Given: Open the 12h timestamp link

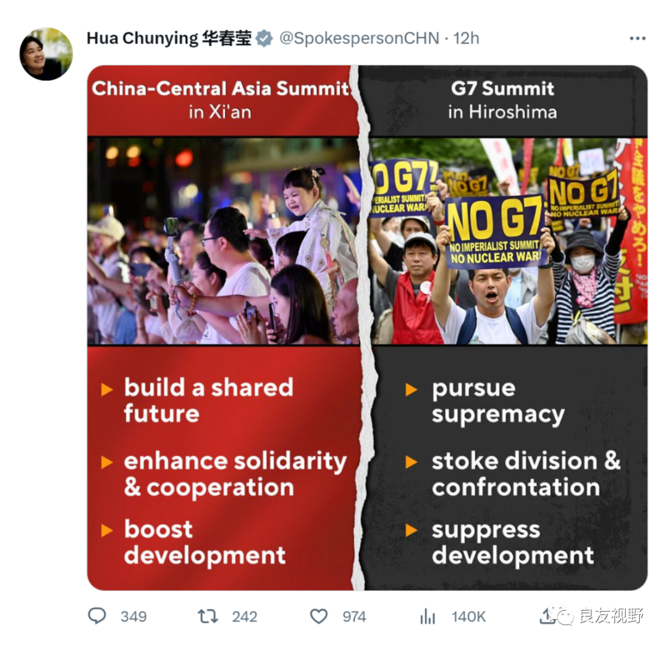Looking at the screenshot, I should [466, 39].
